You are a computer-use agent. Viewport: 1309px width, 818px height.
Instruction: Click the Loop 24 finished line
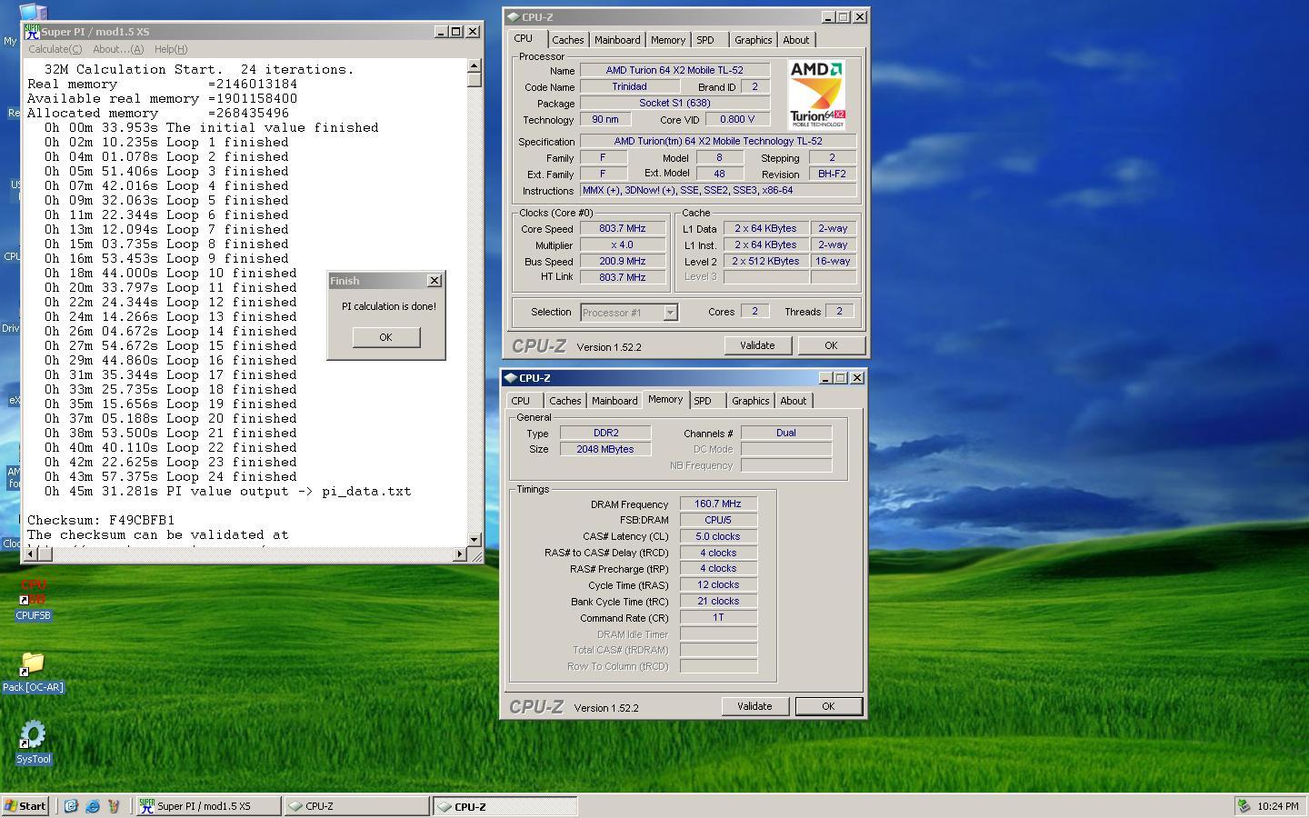tap(171, 477)
